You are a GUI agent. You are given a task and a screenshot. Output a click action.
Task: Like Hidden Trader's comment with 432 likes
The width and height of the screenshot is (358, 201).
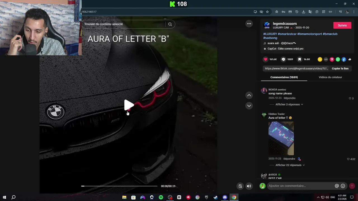348,159
